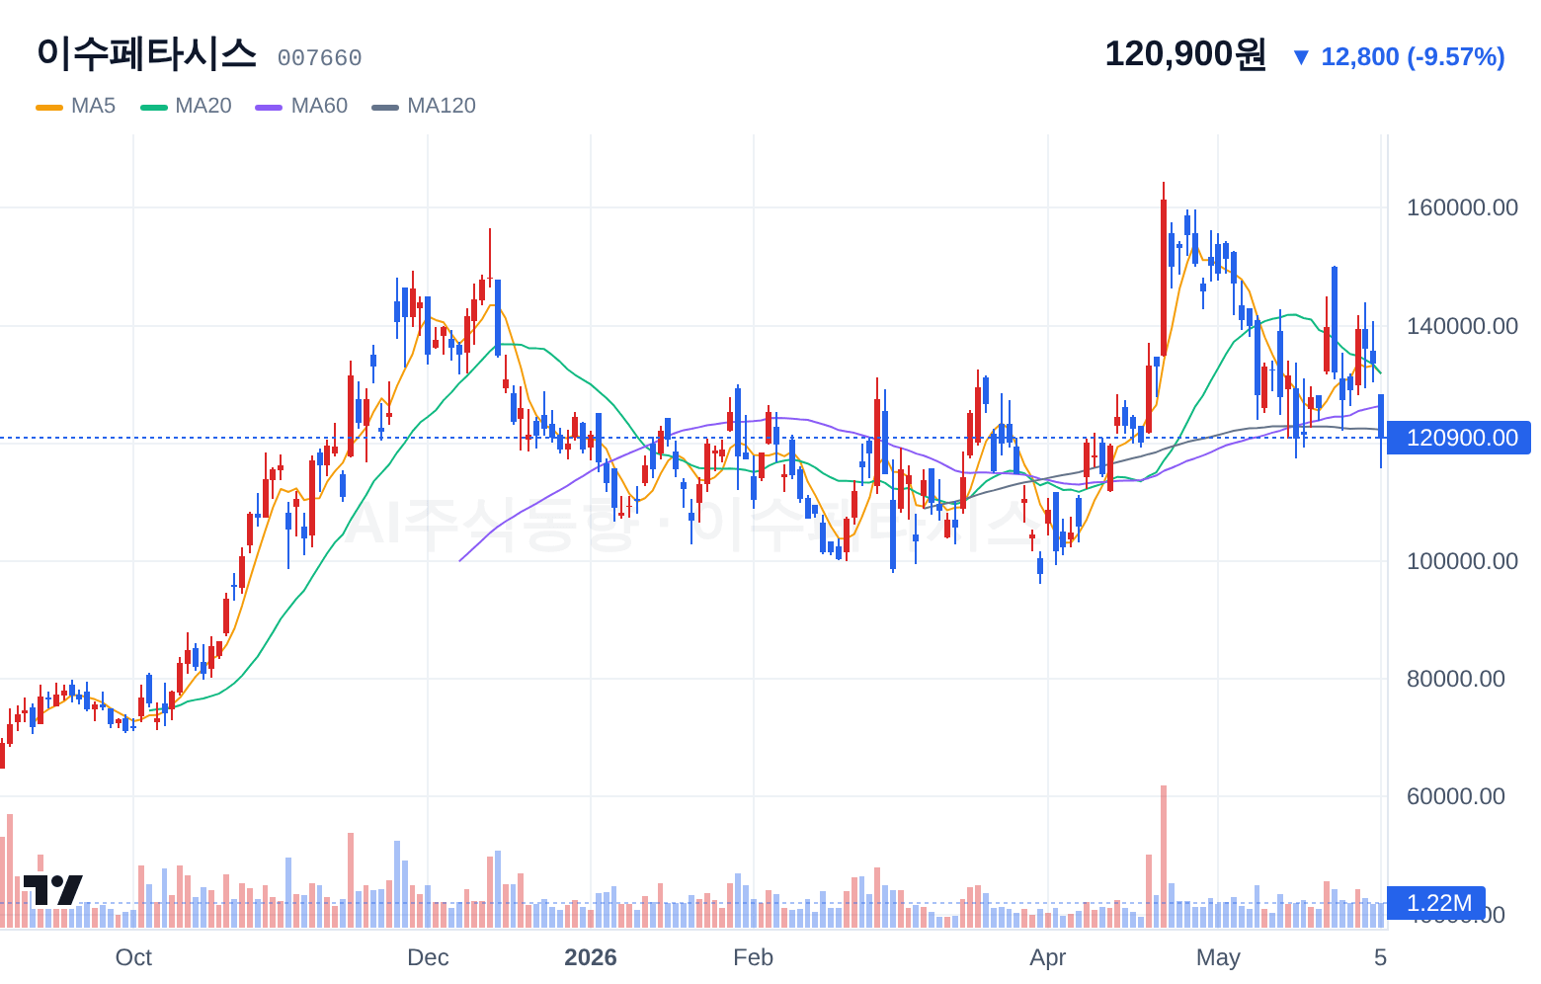Click the blue 1.22M volume tag
Screen dimensions: 1541x984
point(1436,903)
